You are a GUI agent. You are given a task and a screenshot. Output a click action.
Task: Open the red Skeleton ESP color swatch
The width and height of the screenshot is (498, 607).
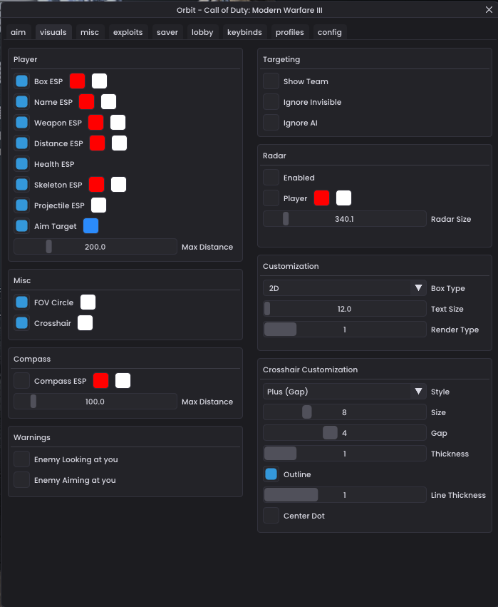tap(96, 185)
